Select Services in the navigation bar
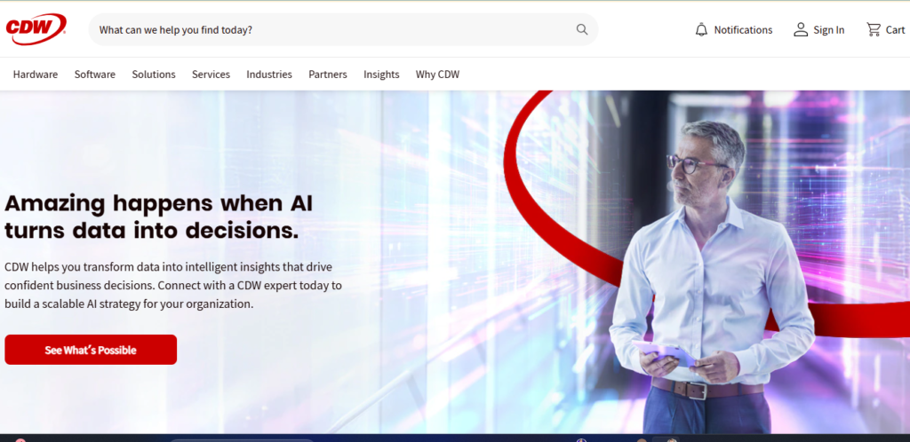This screenshot has height=442, width=910. (211, 75)
